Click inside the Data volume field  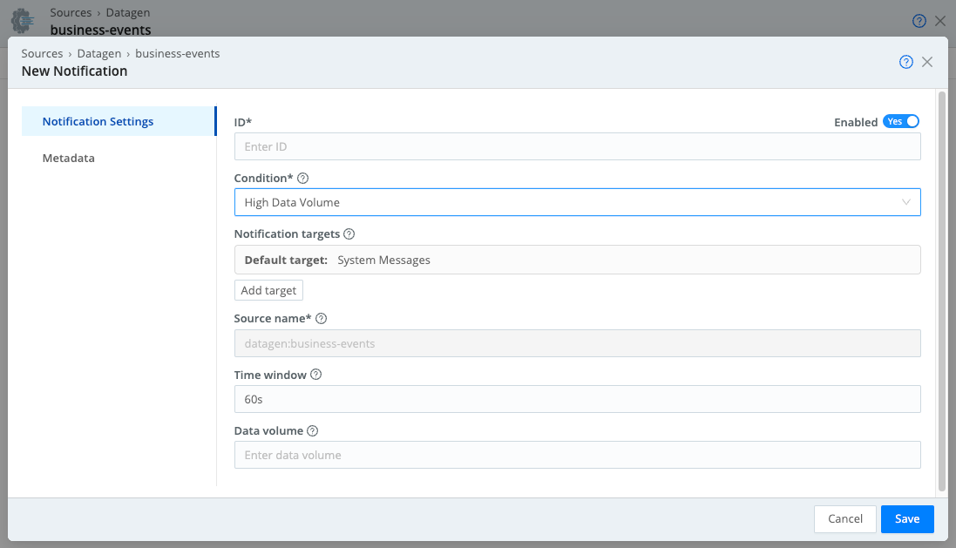pos(577,454)
